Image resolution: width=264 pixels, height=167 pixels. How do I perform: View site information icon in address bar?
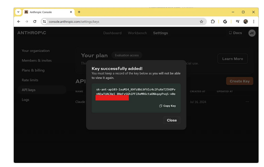[44, 22]
